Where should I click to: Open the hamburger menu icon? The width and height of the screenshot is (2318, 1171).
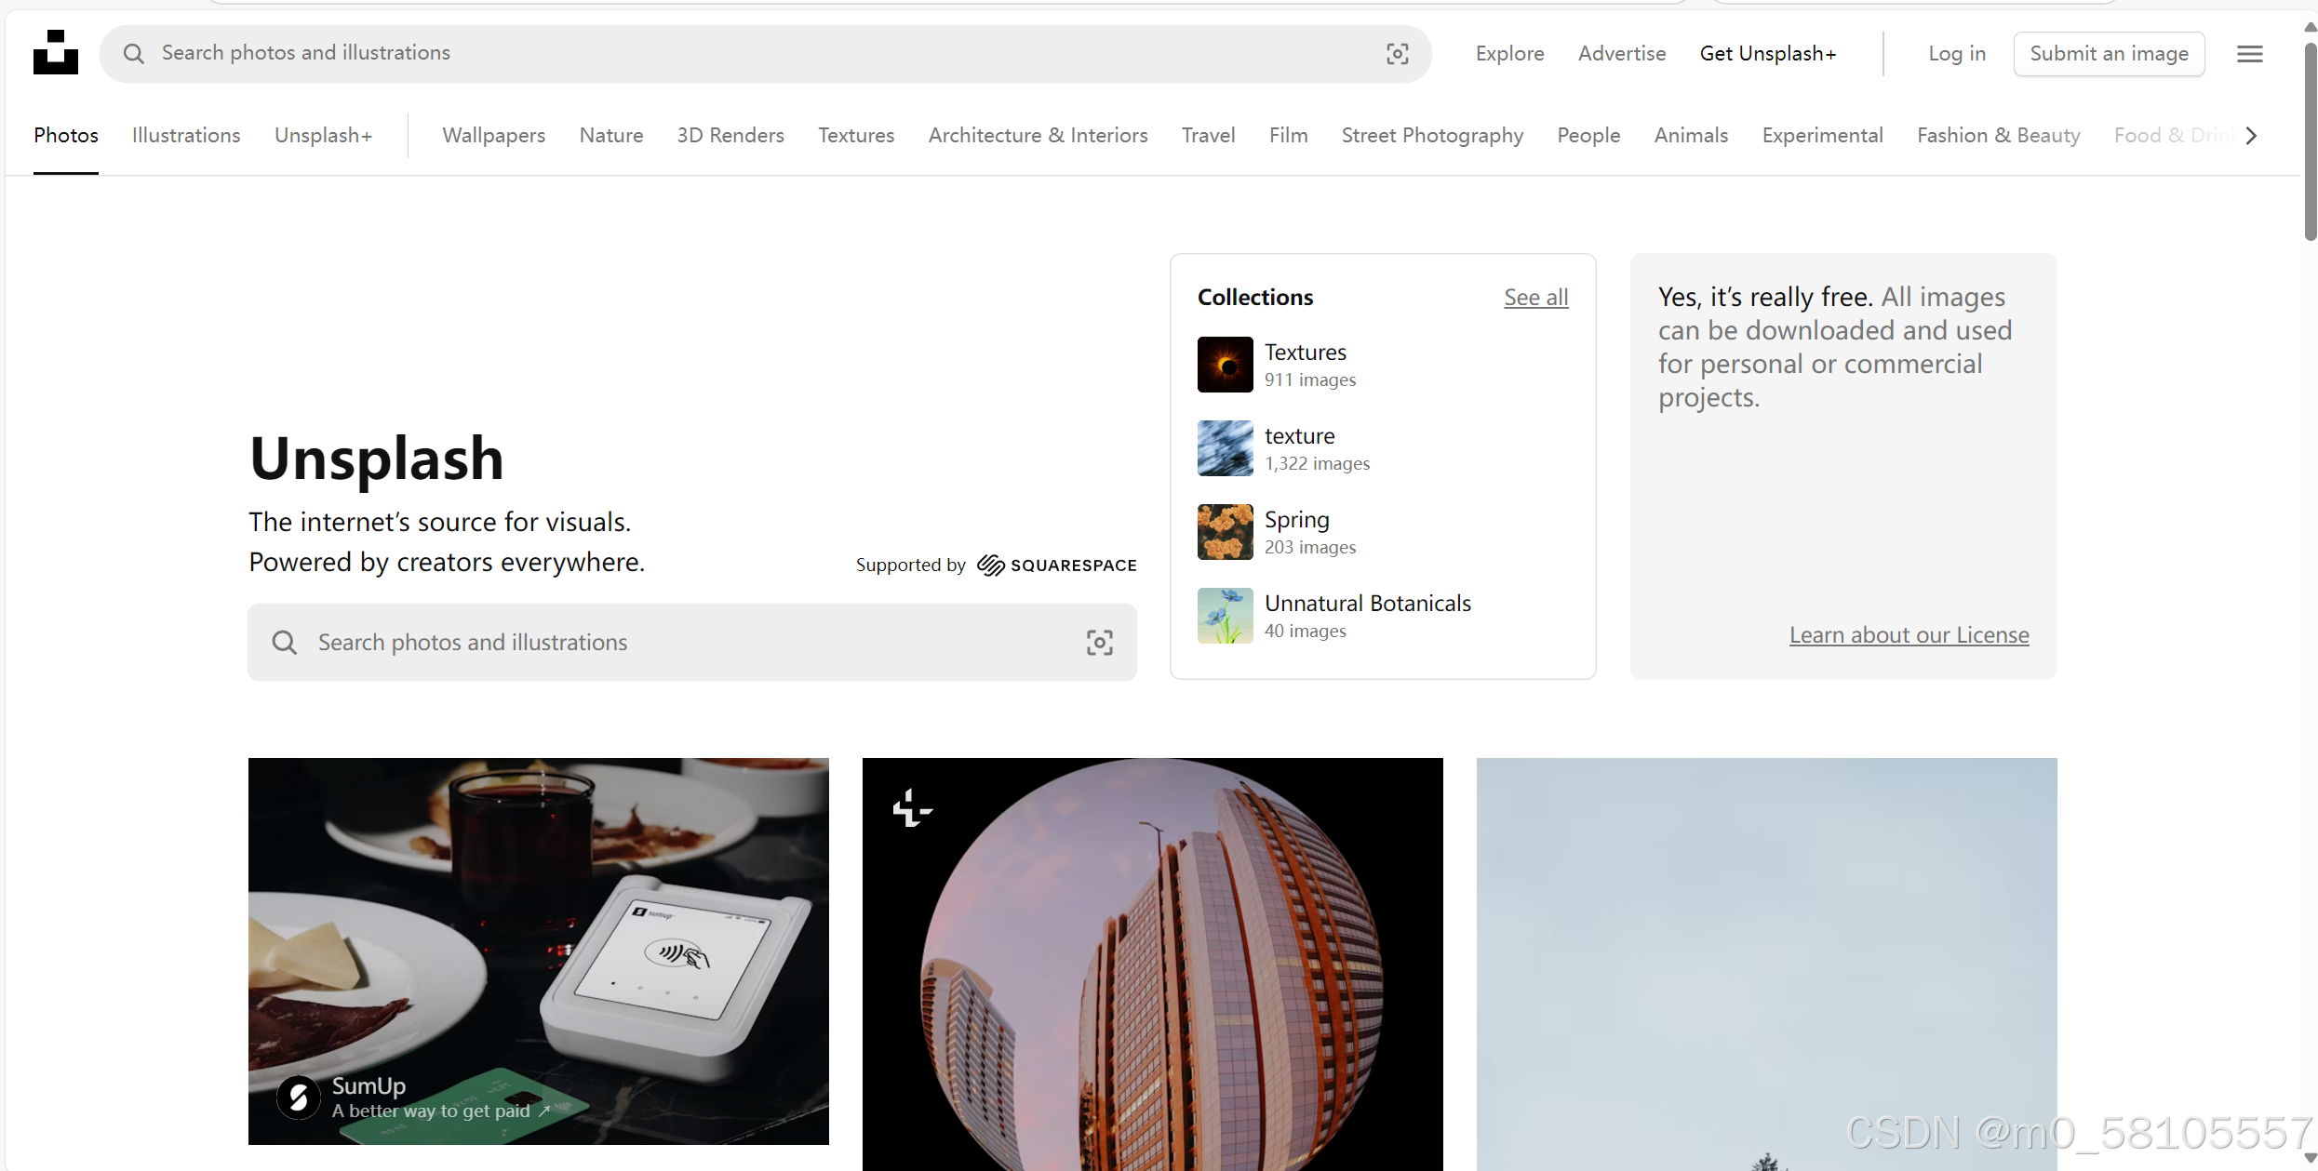tap(2249, 54)
